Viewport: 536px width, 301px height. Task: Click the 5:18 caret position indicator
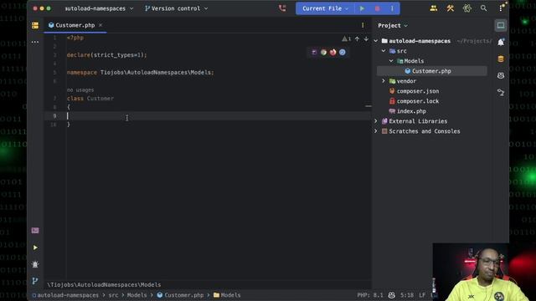(x=407, y=295)
